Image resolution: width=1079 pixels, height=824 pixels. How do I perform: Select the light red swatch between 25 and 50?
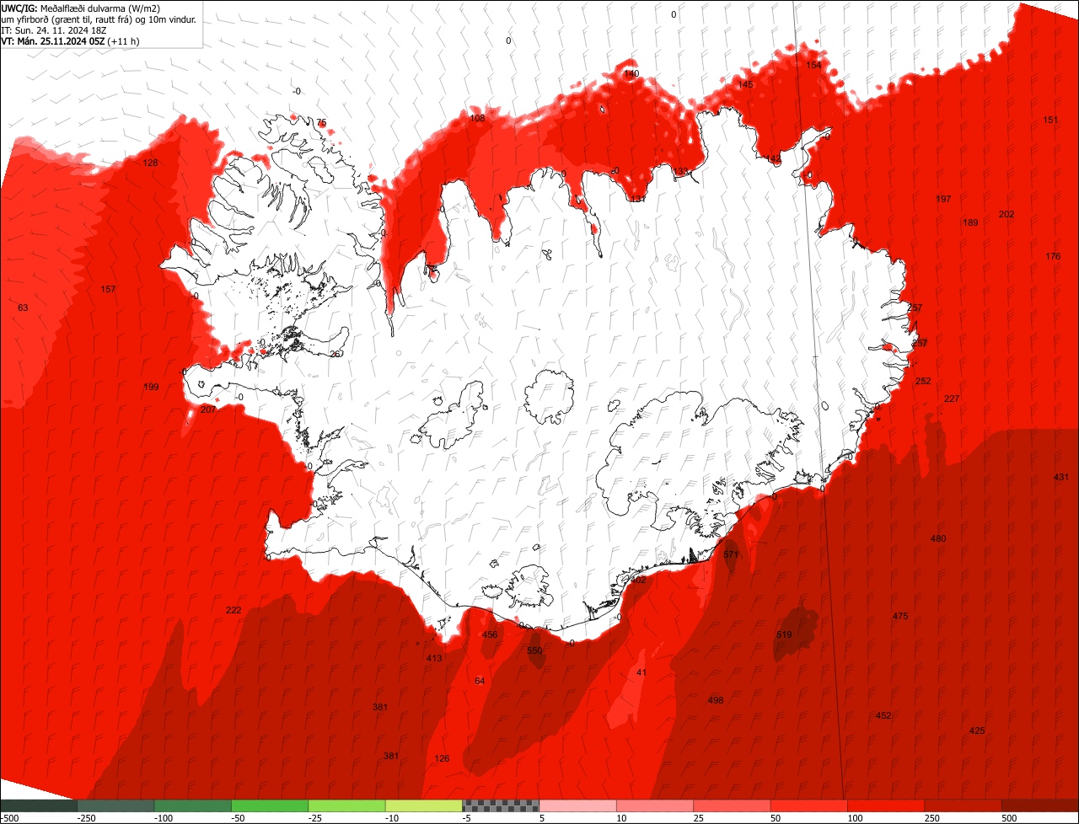732,805
